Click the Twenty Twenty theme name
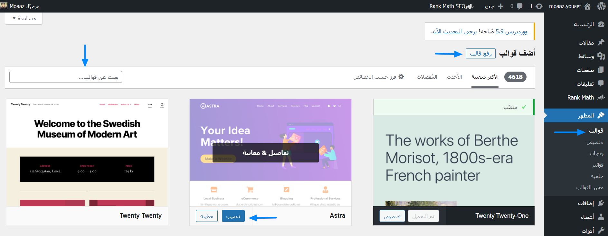The height and width of the screenshot is (236, 608). (x=141, y=216)
